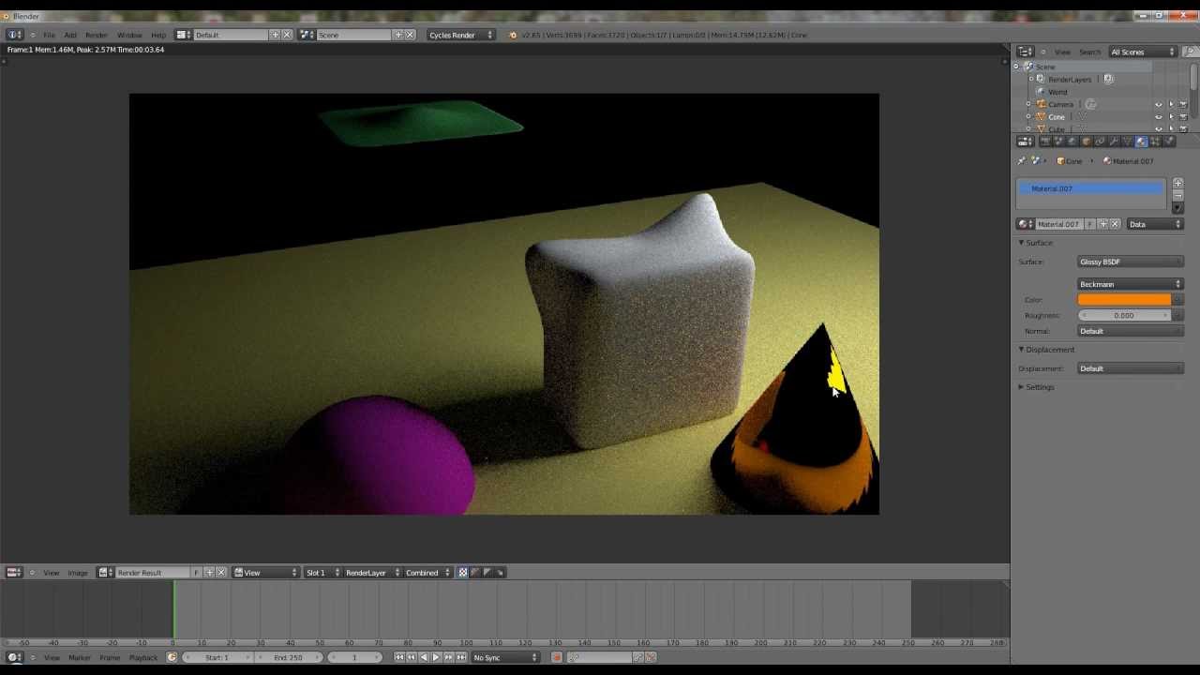Add a new screen layout
Image resolution: width=1200 pixels, height=675 pixels.
pyautogui.click(x=275, y=35)
